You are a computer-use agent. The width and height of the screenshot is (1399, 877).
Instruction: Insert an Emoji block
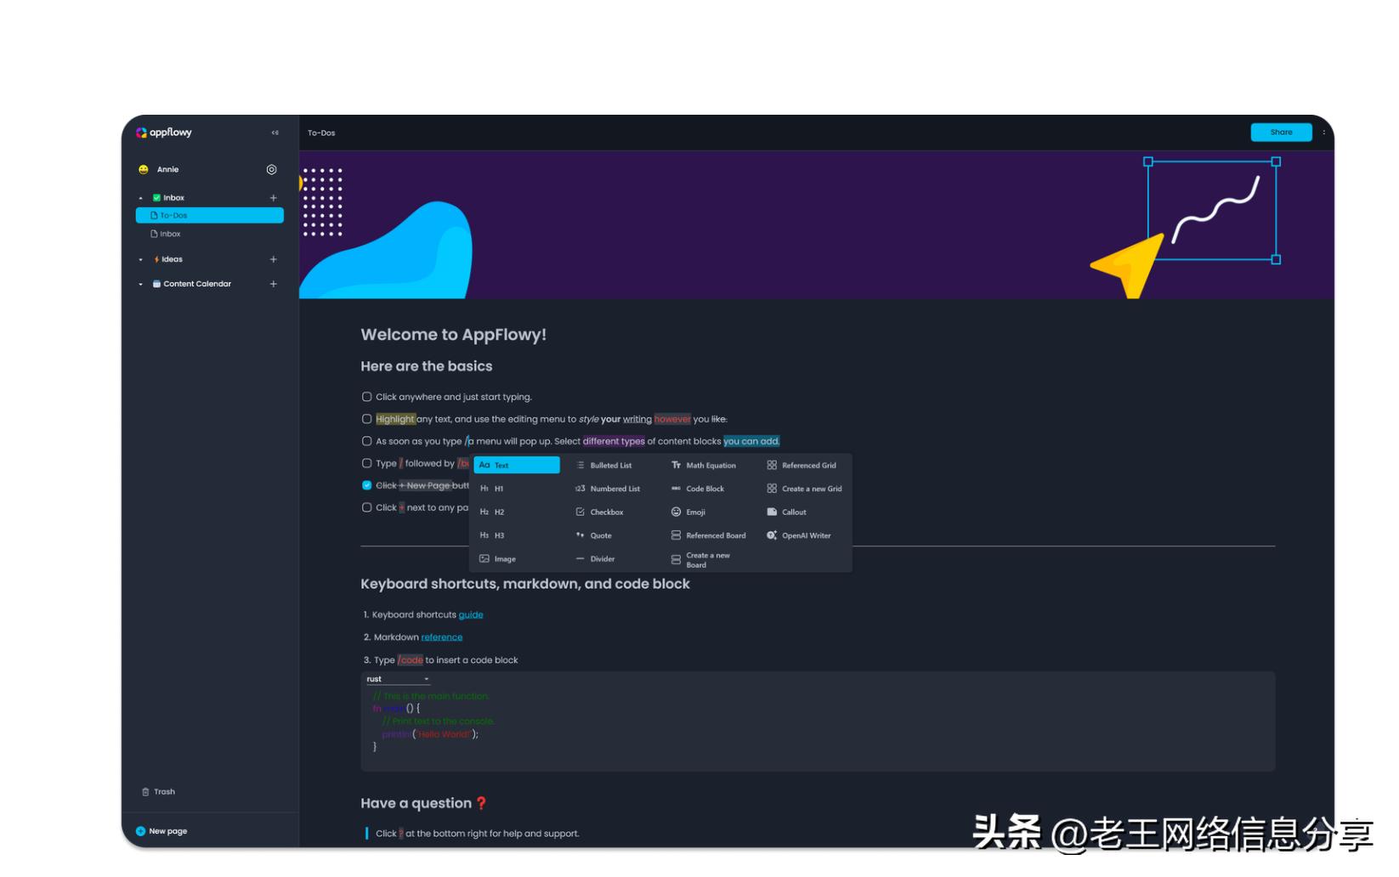[695, 512]
